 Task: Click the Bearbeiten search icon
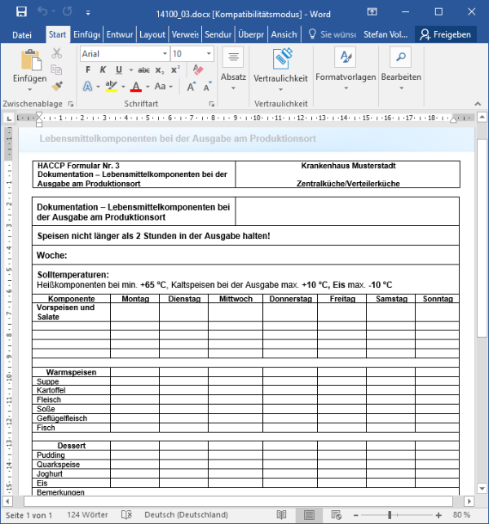400,59
